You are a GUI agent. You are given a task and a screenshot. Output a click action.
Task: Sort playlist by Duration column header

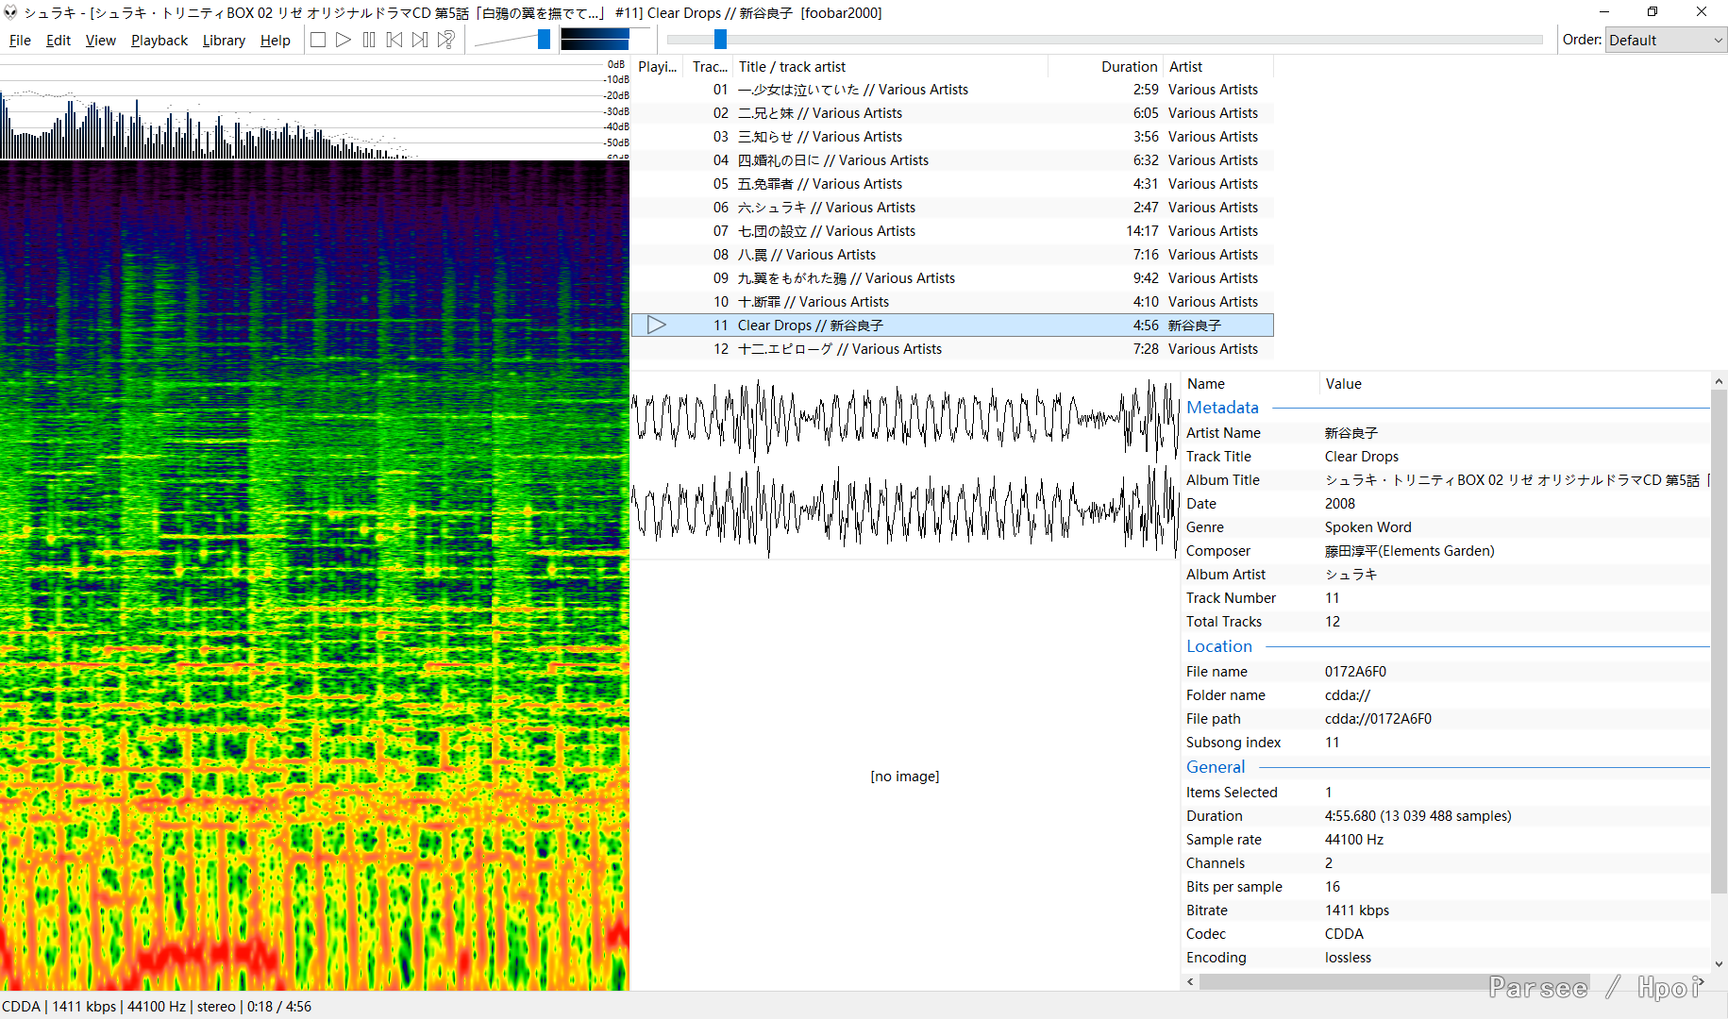[x=1128, y=67]
